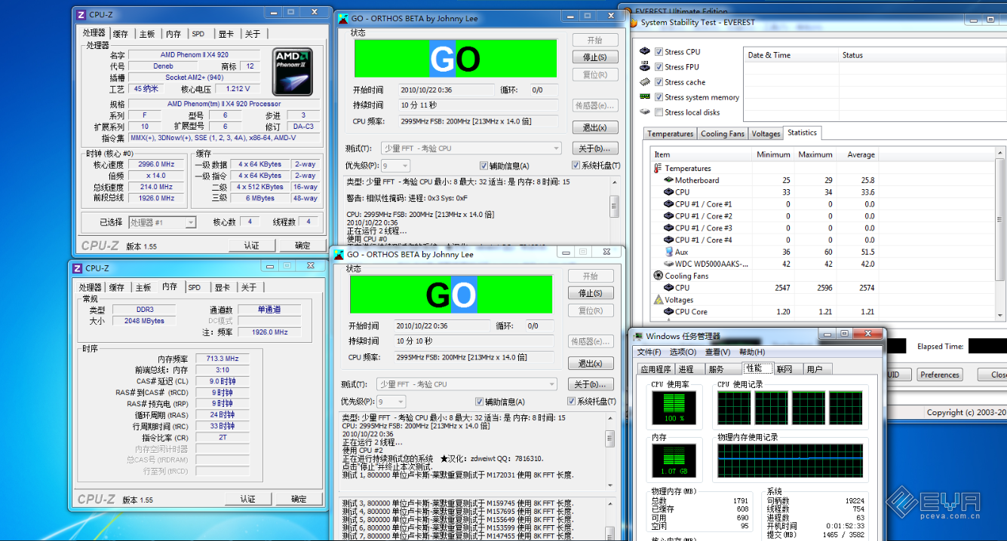Image resolution: width=1007 pixels, height=541 pixels.
Task: Open the 文件(F) menu in Task Manager
Action: pyautogui.click(x=649, y=352)
